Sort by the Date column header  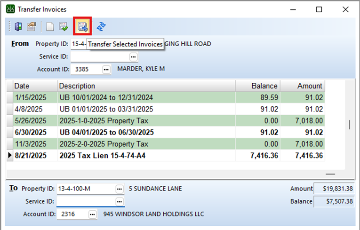point(34,86)
